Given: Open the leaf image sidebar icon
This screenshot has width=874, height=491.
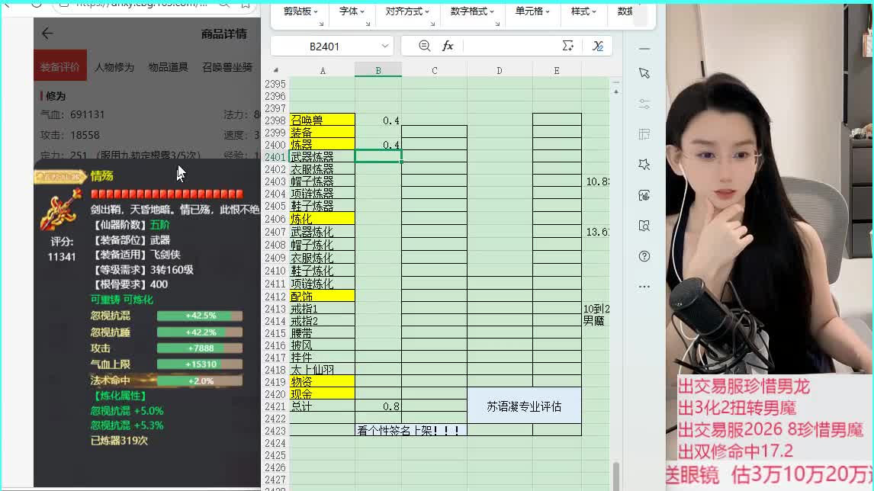Looking at the screenshot, I should pos(644,195).
